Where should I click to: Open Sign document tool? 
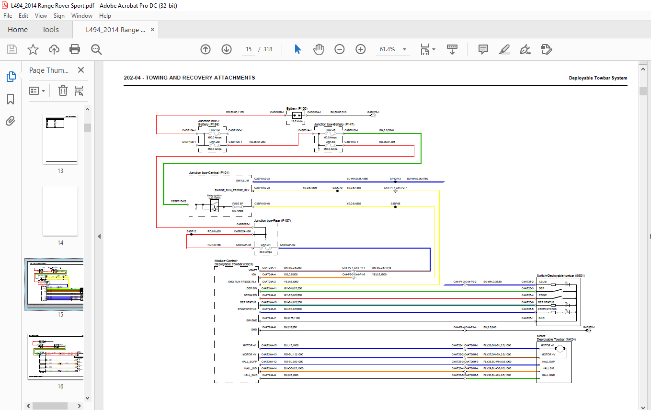point(525,49)
